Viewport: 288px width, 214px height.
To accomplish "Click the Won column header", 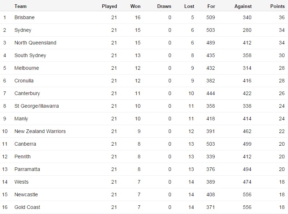I will (x=136, y=6).
